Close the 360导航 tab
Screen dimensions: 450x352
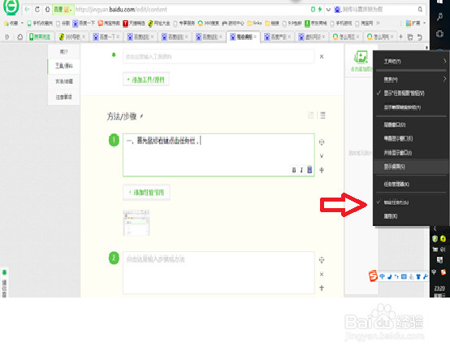tap(84, 37)
